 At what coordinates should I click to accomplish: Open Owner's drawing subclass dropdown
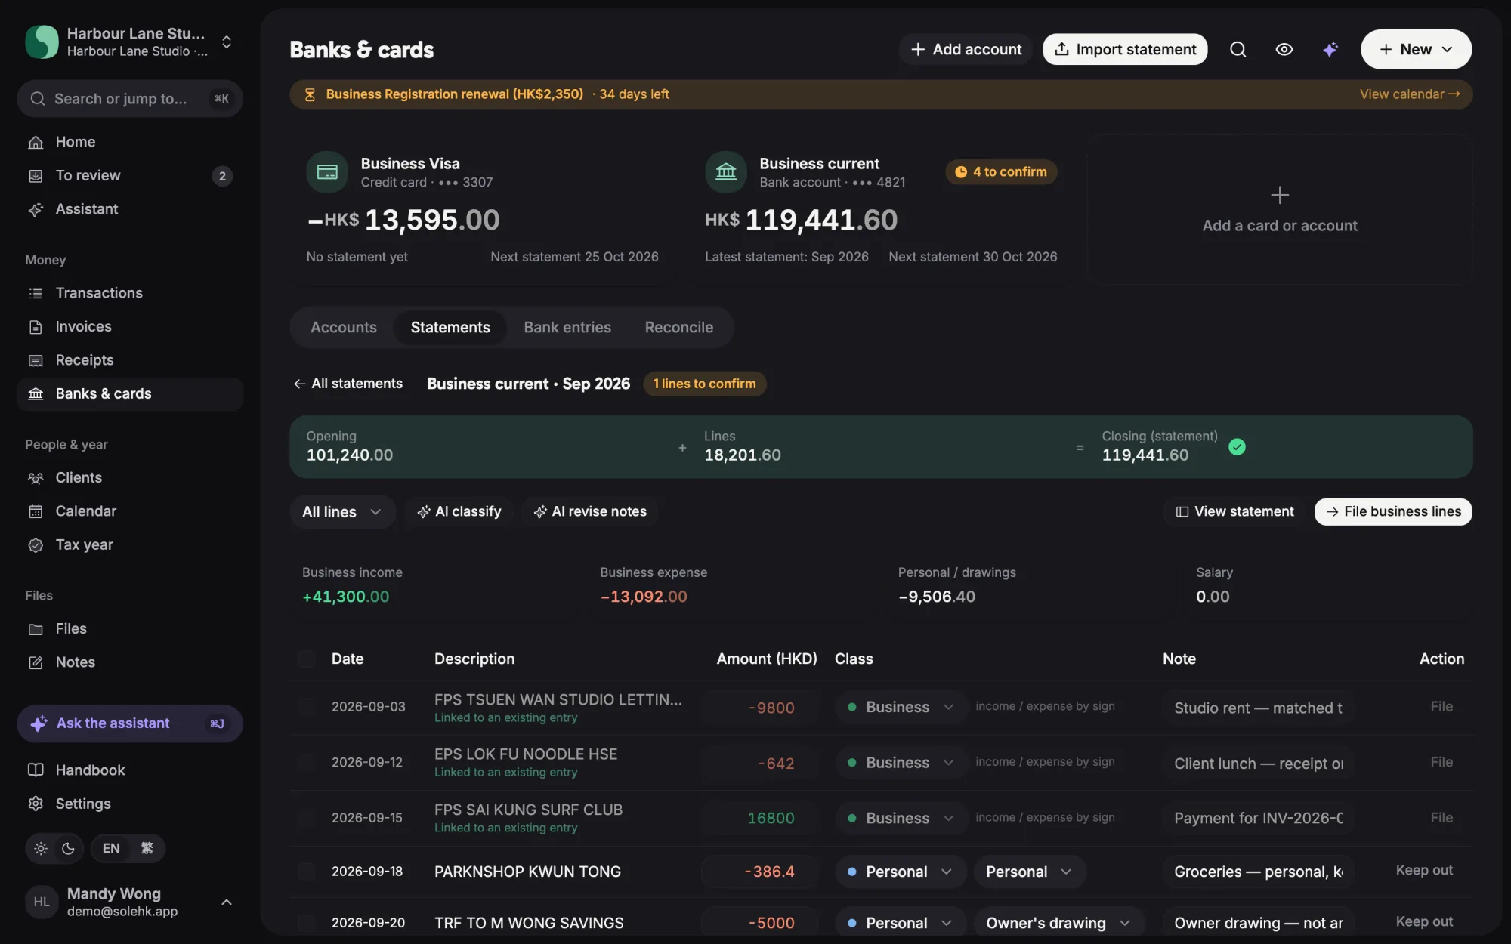[1058, 923]
